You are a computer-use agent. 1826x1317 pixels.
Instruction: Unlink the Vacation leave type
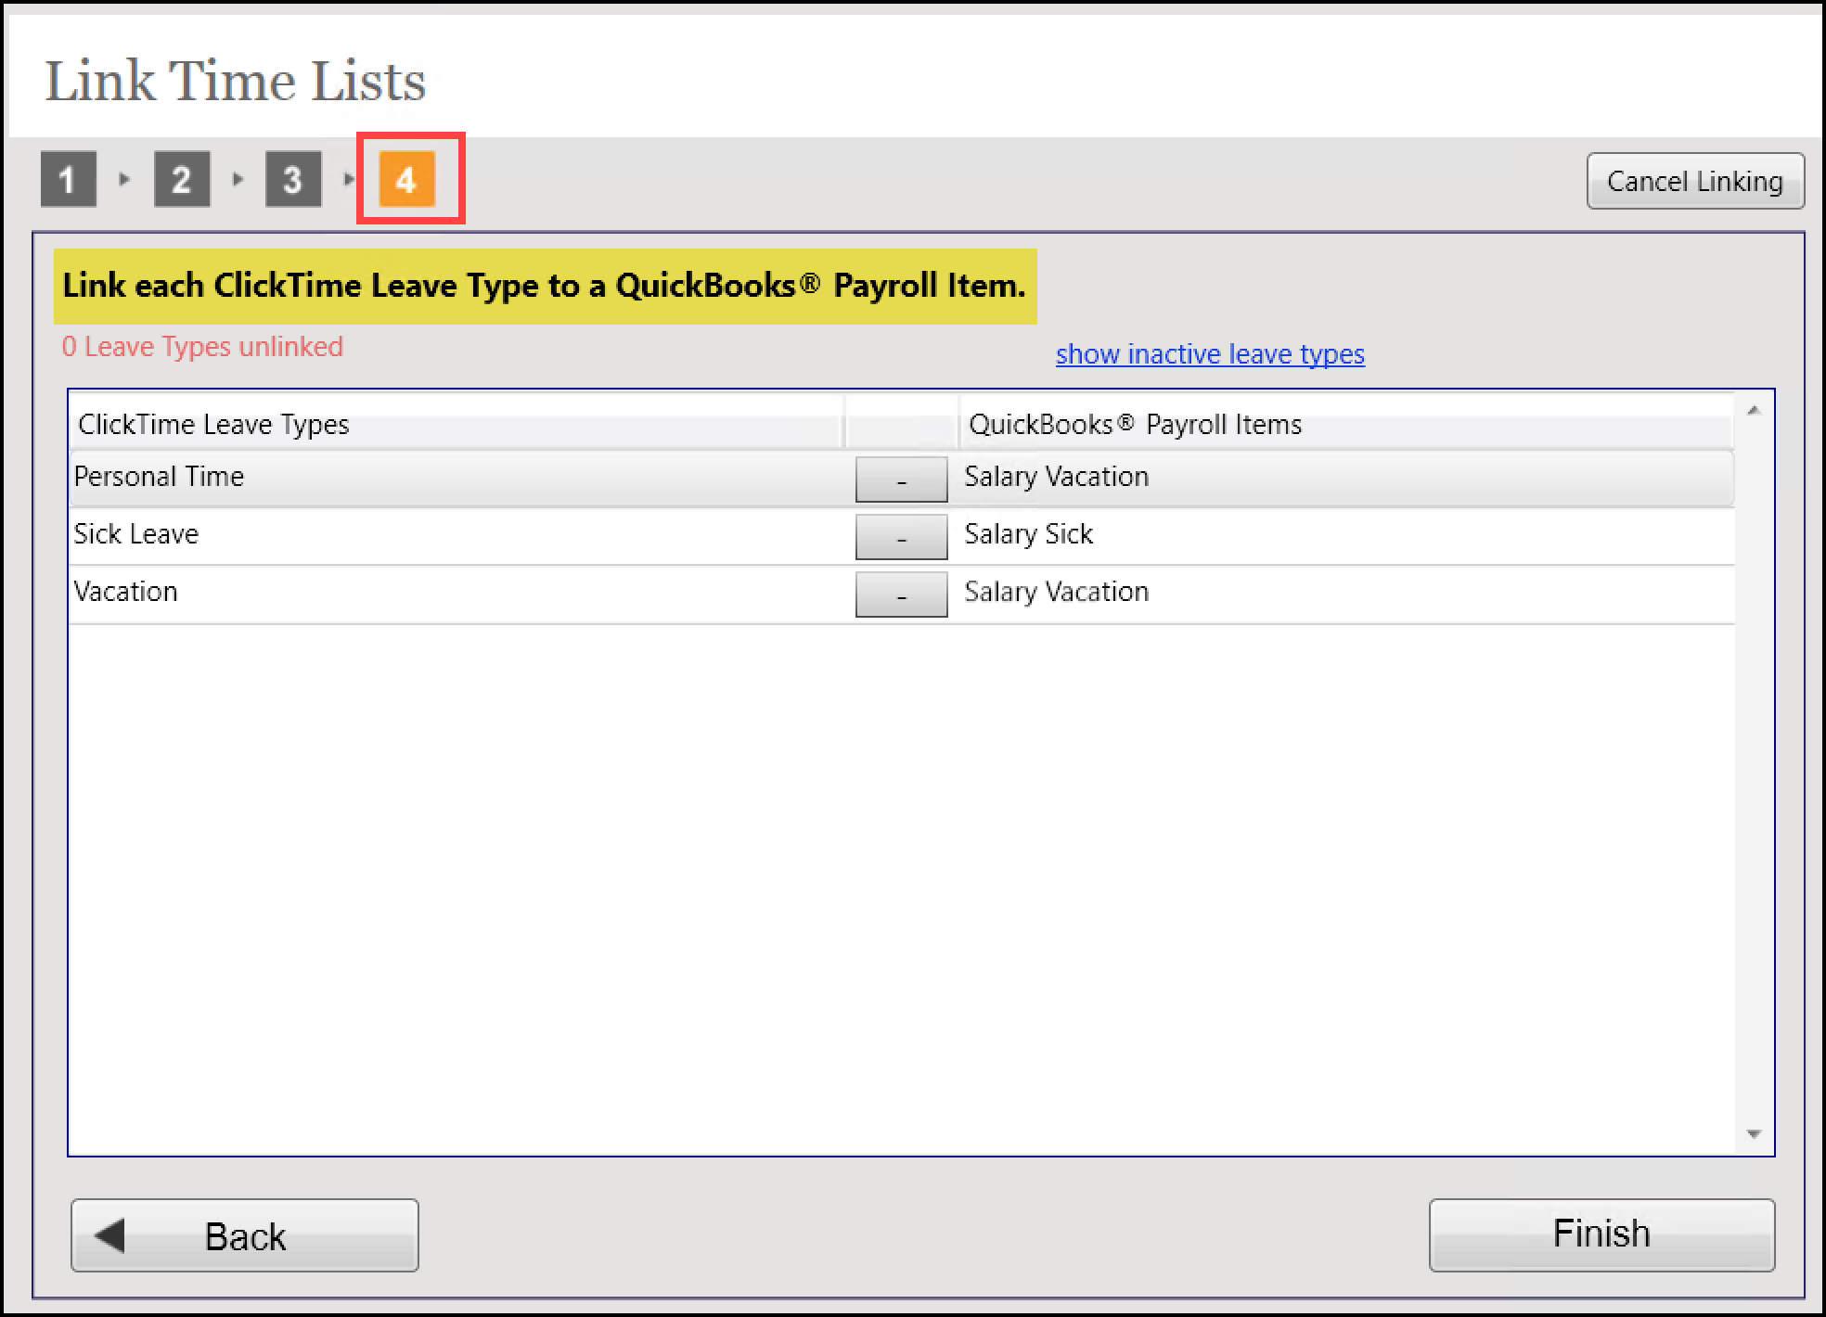click(901, 595)
